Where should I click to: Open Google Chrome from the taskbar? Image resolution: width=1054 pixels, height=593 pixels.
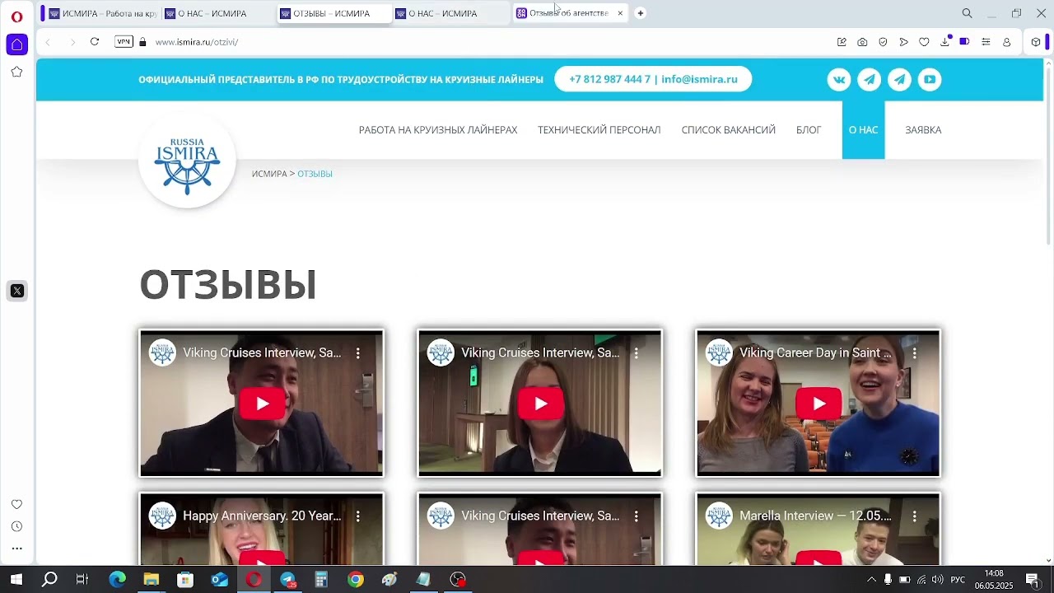point(355,580)
